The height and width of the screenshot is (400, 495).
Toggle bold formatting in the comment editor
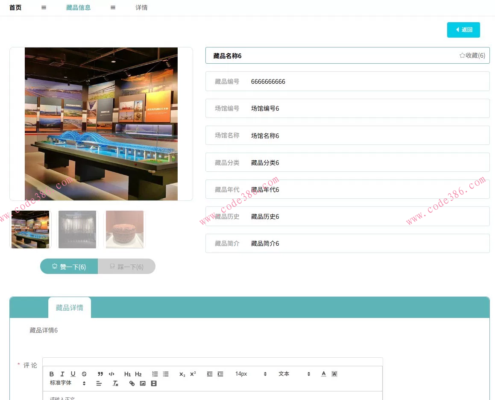pyautogui.click(x=51, y=374)
